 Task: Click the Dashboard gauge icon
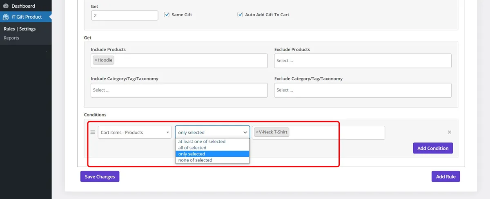tap(6, 6)
